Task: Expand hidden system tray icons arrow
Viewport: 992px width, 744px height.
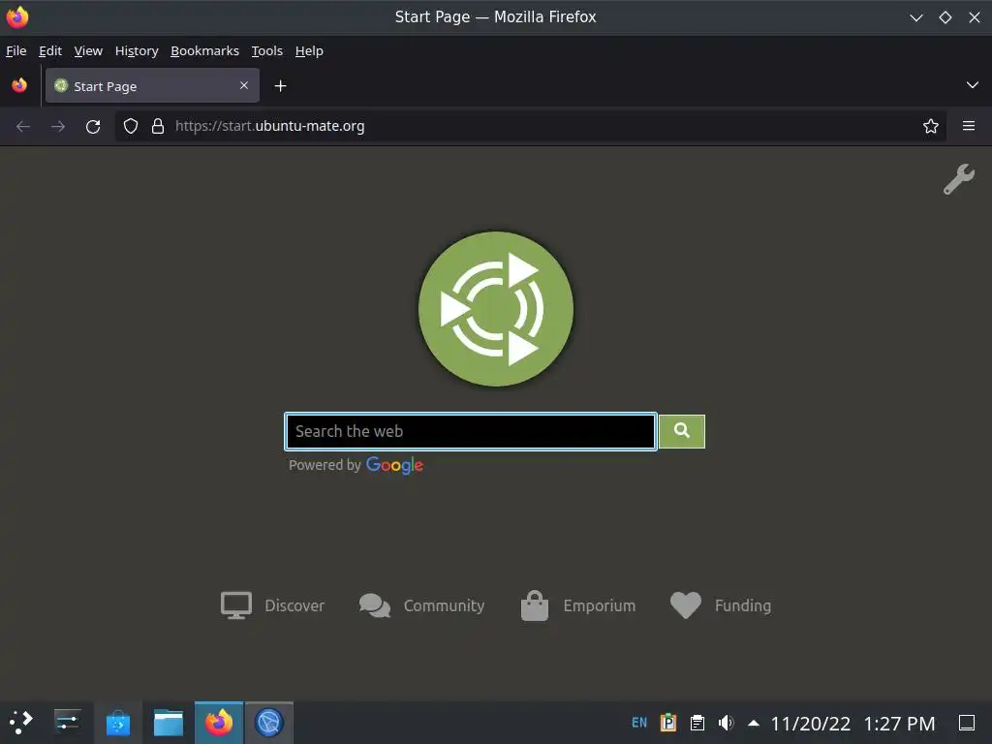Action: [754, 723]
